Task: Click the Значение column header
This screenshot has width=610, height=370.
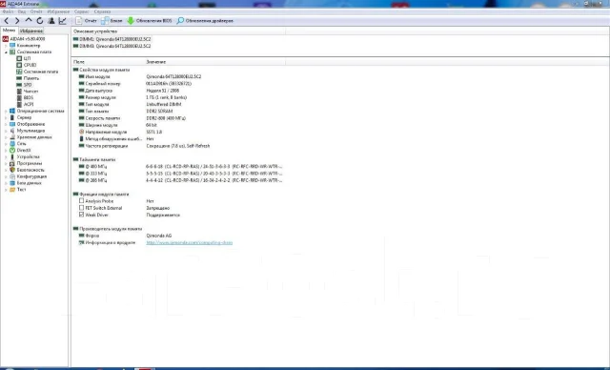Action: coord(214,62)
